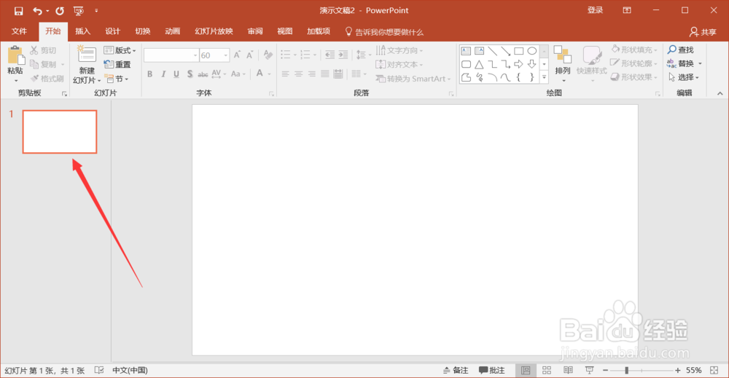Switch to Reading view in status bar

click(568, 370)
